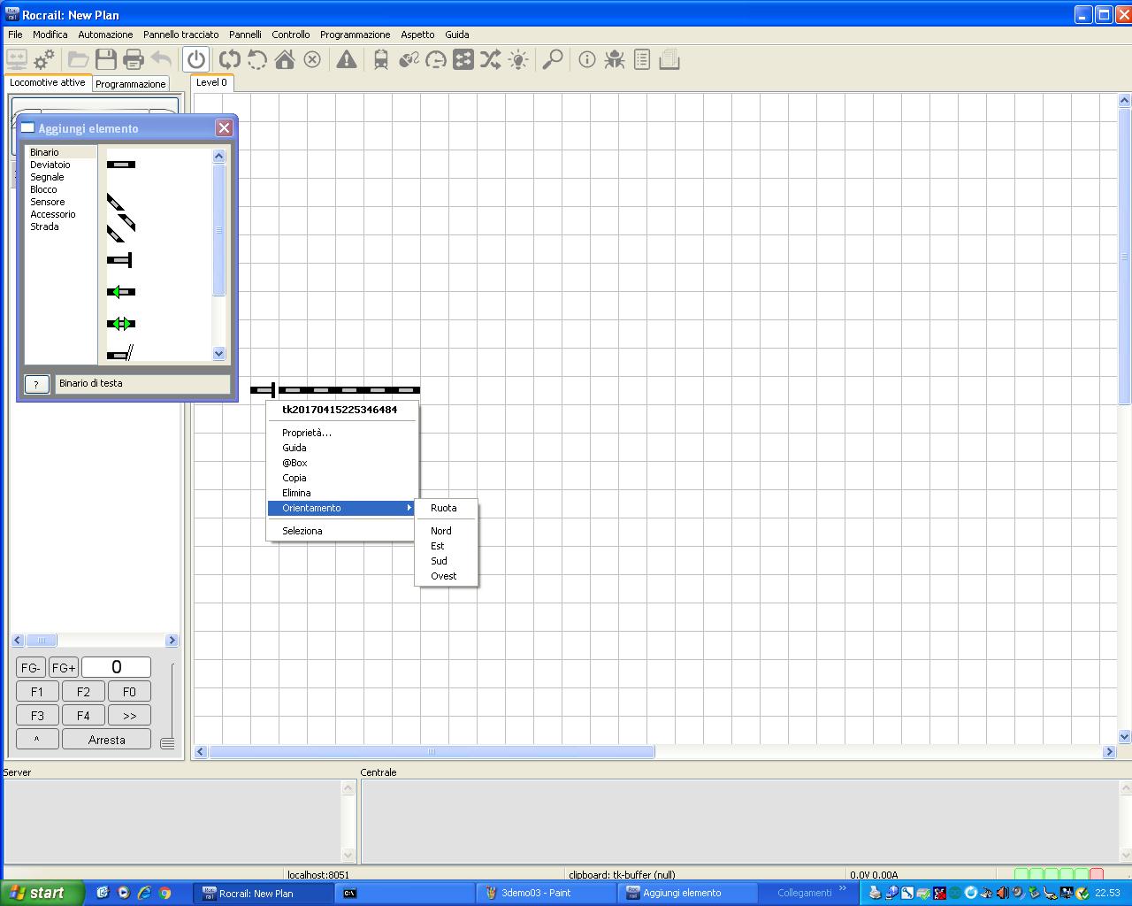1132x906 pixels.
Task: Click the shuffle crossed-arrows icon
Action: (491, 60)
